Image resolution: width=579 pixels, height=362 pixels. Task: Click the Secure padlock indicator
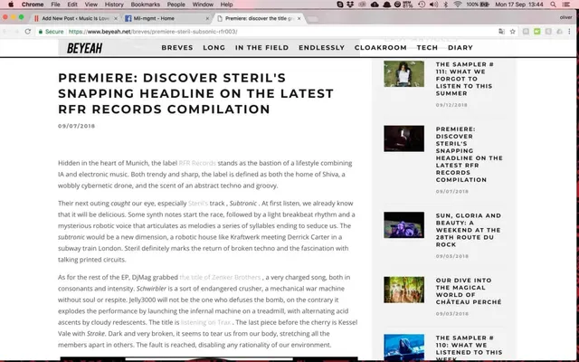(51, 32)
